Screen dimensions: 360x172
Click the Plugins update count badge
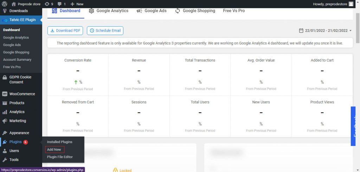click(x=25, y=142)
